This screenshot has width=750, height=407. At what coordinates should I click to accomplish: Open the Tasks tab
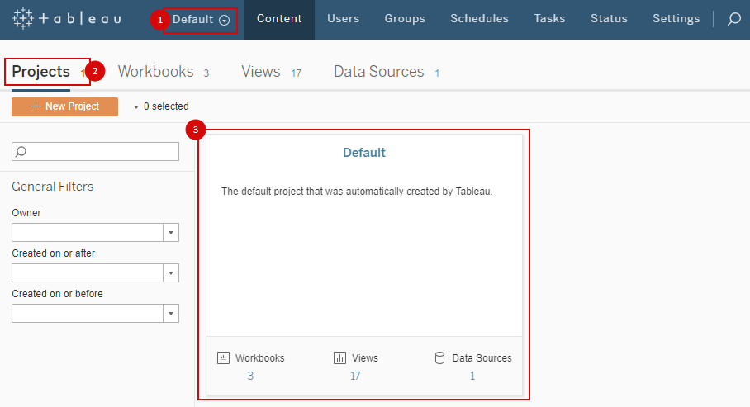coord(549,19)
